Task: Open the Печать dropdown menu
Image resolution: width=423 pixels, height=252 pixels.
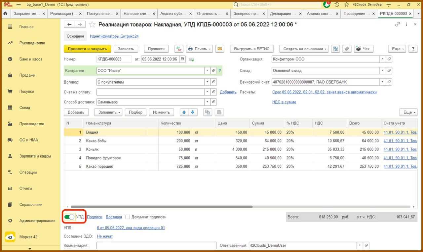Action: (x=200, y=49)
